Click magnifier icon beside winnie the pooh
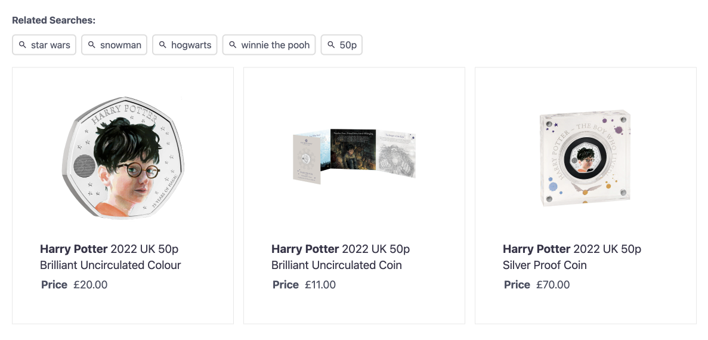Viewport: 708px width, 340px height. point(233,45)
